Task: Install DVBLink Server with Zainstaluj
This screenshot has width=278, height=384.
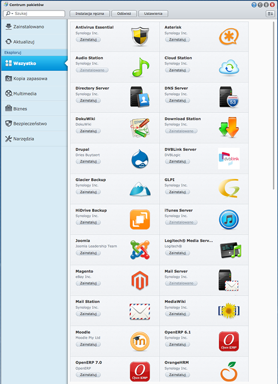Action: point(177,161)
